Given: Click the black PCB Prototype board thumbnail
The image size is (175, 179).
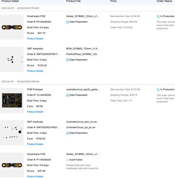Looking at the screenshot, I should coord(12,100).
